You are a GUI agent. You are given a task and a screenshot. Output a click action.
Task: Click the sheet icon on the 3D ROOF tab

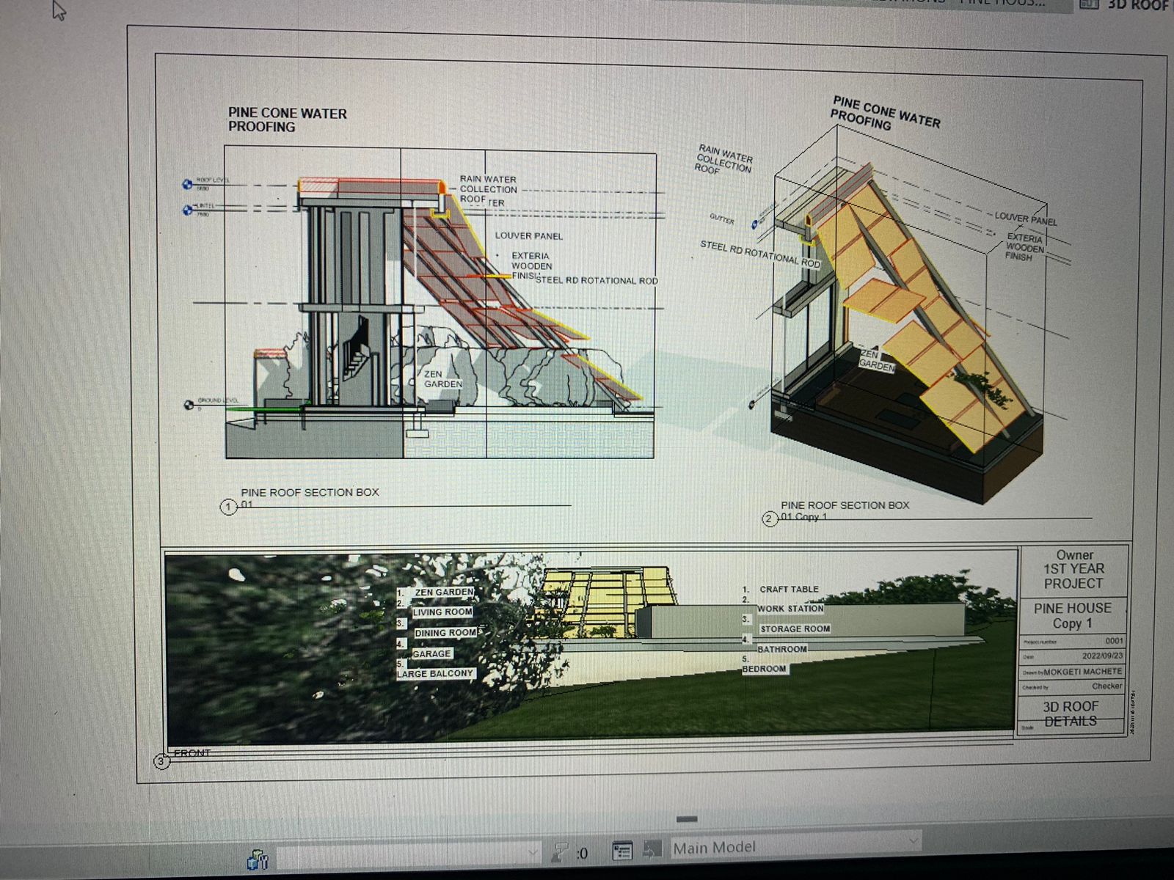pos(1089,4)
